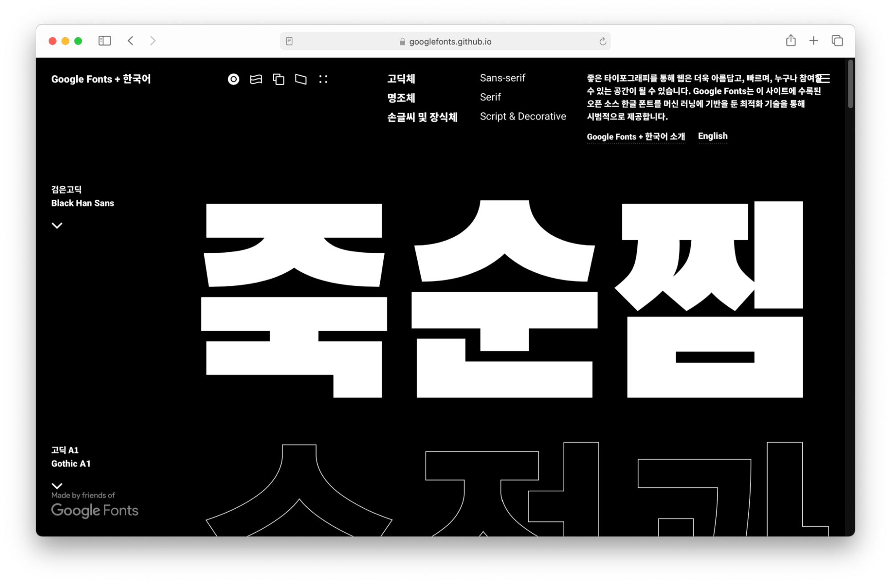
Task: Click the 고딕 A1 Korean font label
Action: 65,450
